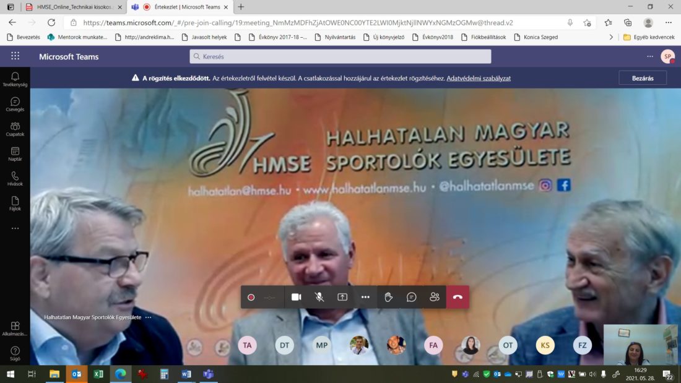The width and height of the screenshot is (681, 383).
Task: Open the Konica Szeged bookmark
Action: click(x=536, y=37)
